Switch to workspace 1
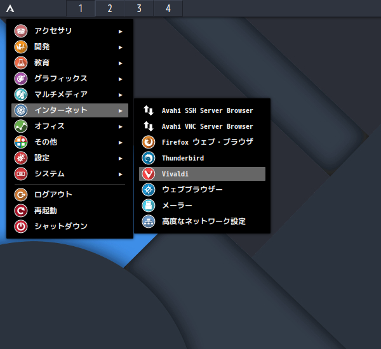The width and height of the screenshot is (381, 349). tap(81, 8)
